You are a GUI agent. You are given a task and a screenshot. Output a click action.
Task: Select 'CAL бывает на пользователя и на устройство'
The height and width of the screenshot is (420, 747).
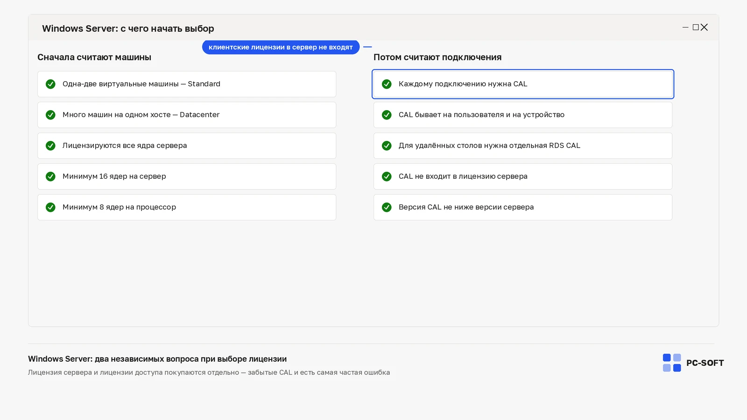pos(523,115)
